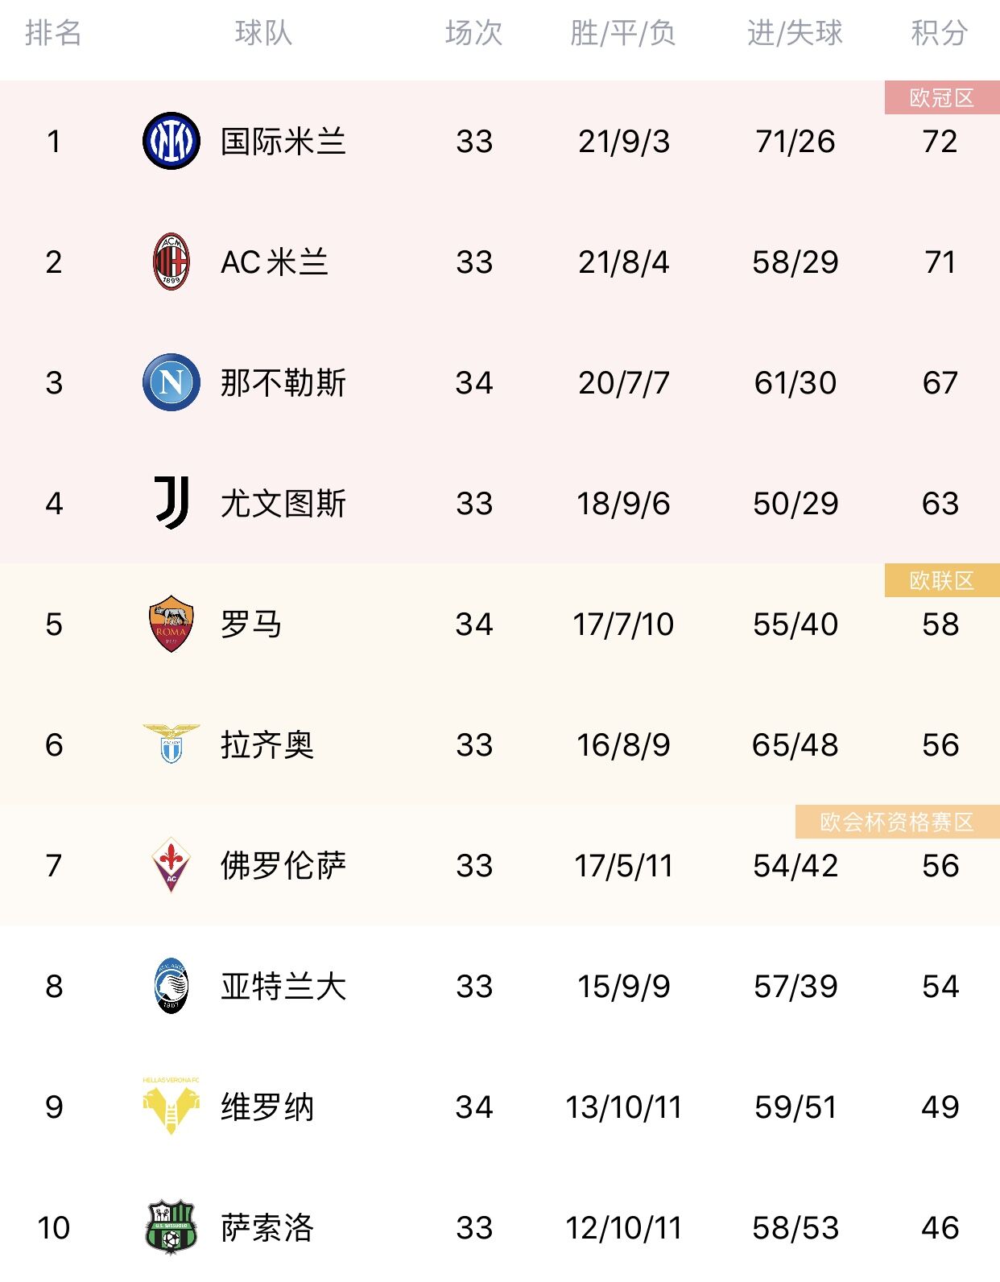Open team name 尤文图斯

tap(283, 504)
